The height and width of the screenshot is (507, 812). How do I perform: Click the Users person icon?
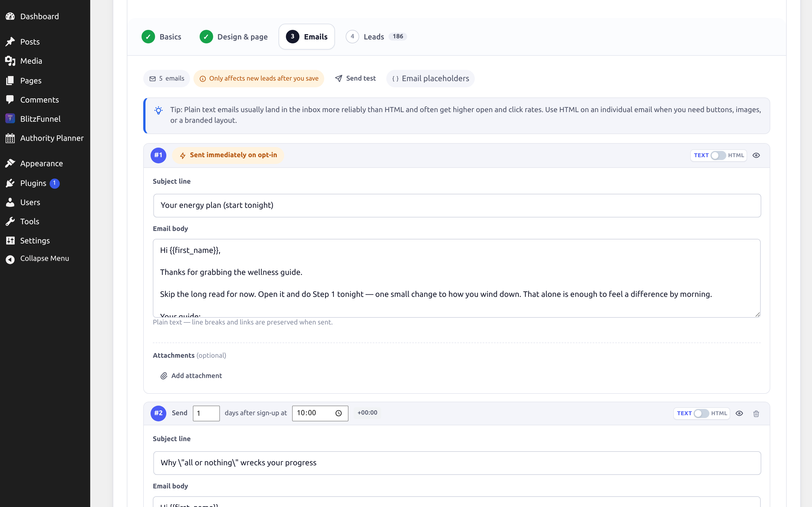[10, 202]
